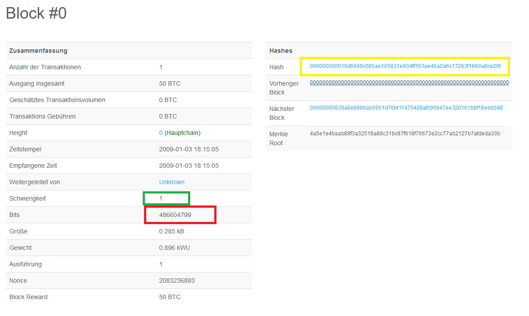This screenshot has height=316, width=529.
Task: Select the Gewicht value 0.896 kWU
Action: 174,248
